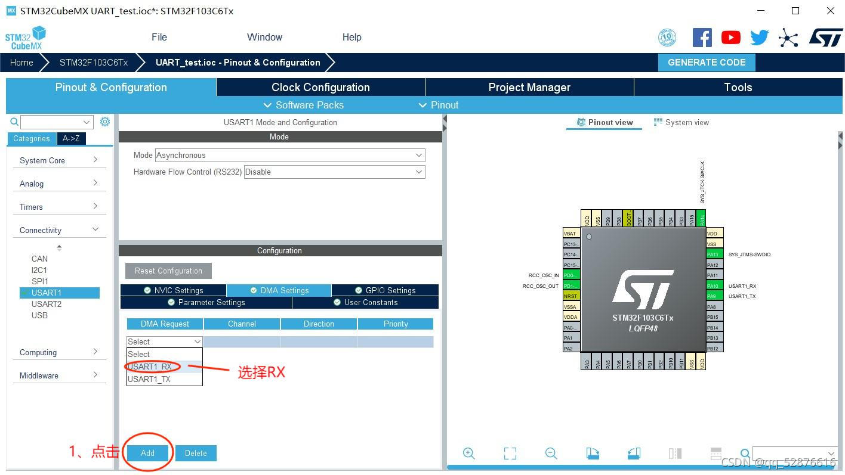Click the peripheral search magnifier icon

14,122
